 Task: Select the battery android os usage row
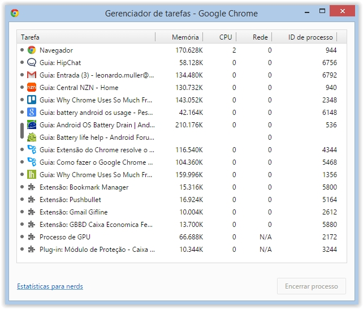[181, 113]
